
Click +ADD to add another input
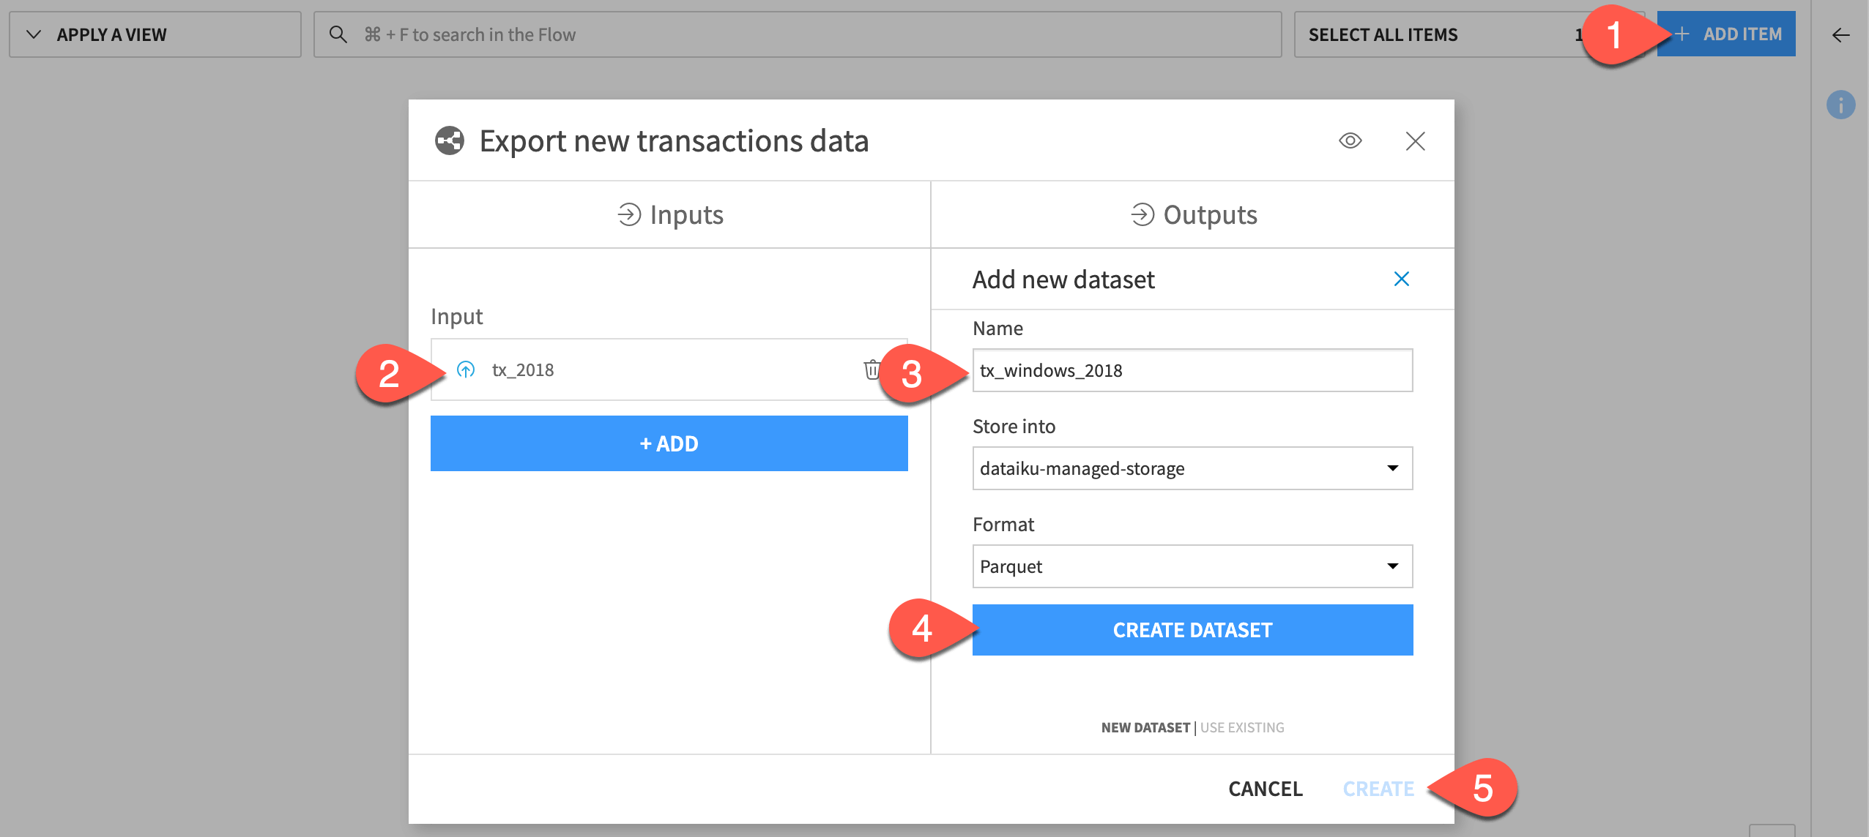coord(668,443)
